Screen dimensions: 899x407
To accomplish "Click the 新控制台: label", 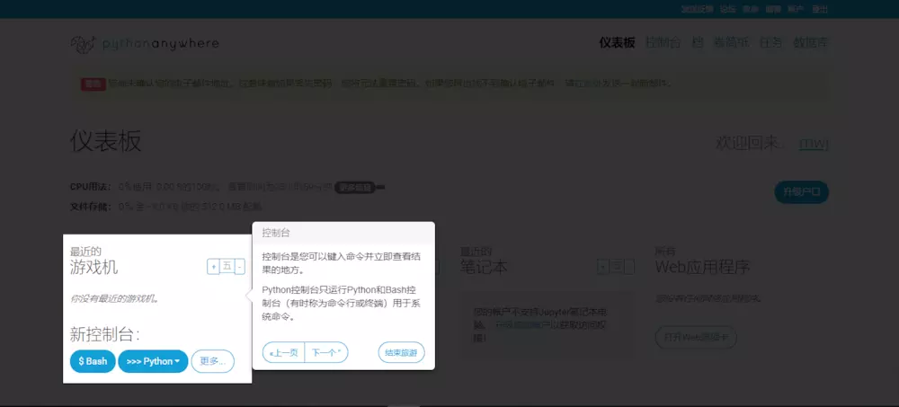I will 105,334.
